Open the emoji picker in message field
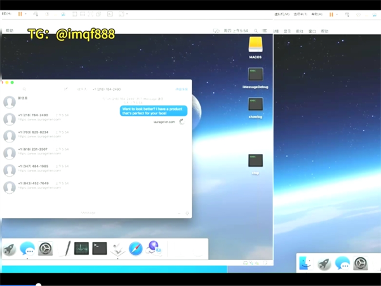The image size is (381, 286). click(x=179, y=213)
